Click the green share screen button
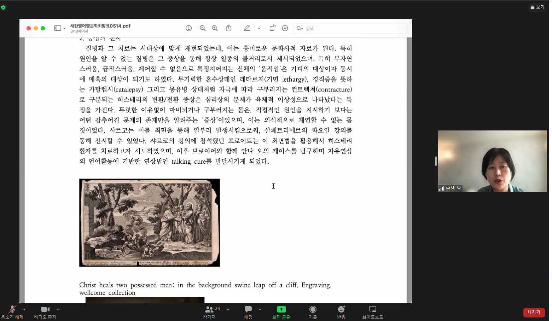 point(281,312)
